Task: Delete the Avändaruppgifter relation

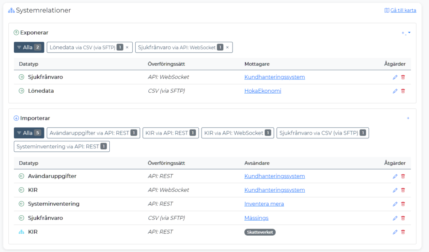Action: [x=403, y=176]
